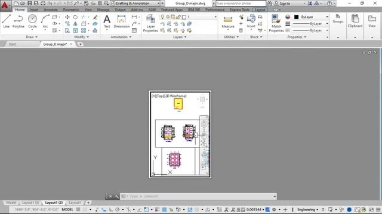Expand the Draw panel
This screenshot has height=214, width=382.
[x=32, y=37]
